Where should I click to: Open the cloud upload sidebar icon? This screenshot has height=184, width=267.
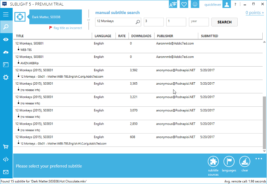(6, 52)
